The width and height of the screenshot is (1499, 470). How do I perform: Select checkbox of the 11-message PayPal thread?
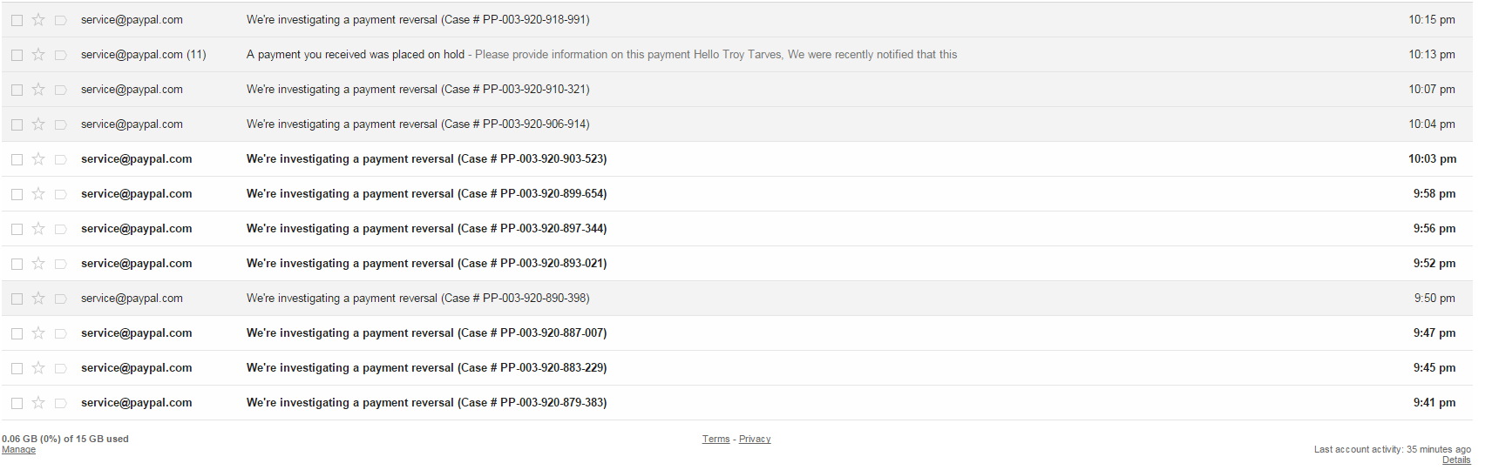point(17,55)
